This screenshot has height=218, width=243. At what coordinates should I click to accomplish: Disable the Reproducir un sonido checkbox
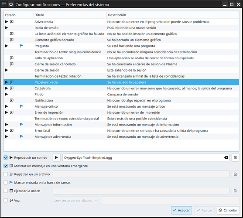[6, 158]
